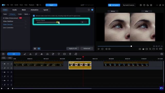The image size is (165, 93).
Task: Switch to the Speed tab
Action: click(46, 10)
